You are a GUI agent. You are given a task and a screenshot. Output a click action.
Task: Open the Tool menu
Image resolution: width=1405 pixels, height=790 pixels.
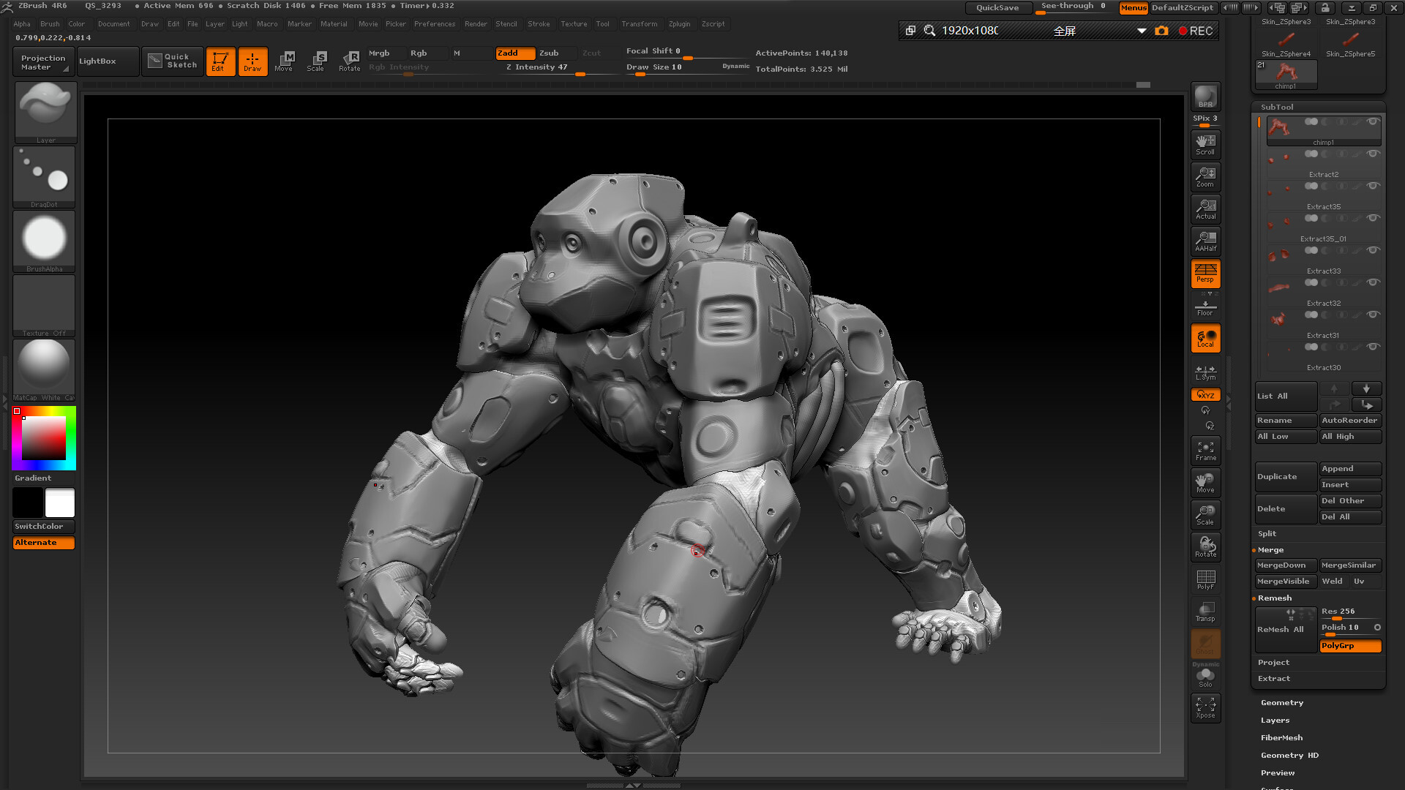[603, 23]
